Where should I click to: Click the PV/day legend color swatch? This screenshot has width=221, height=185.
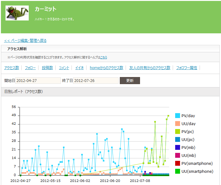pyautogui.click(x=177, y=116)
